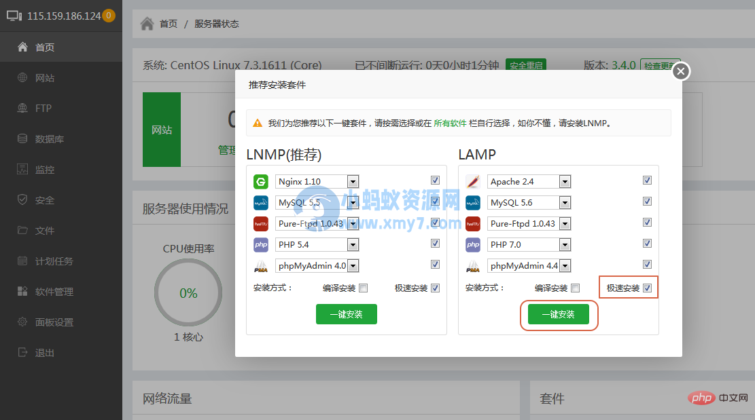Click the monitoring chart icon for 监控
Image resolution: width=755 pixels, height=420 pixels.
(22, 169)
